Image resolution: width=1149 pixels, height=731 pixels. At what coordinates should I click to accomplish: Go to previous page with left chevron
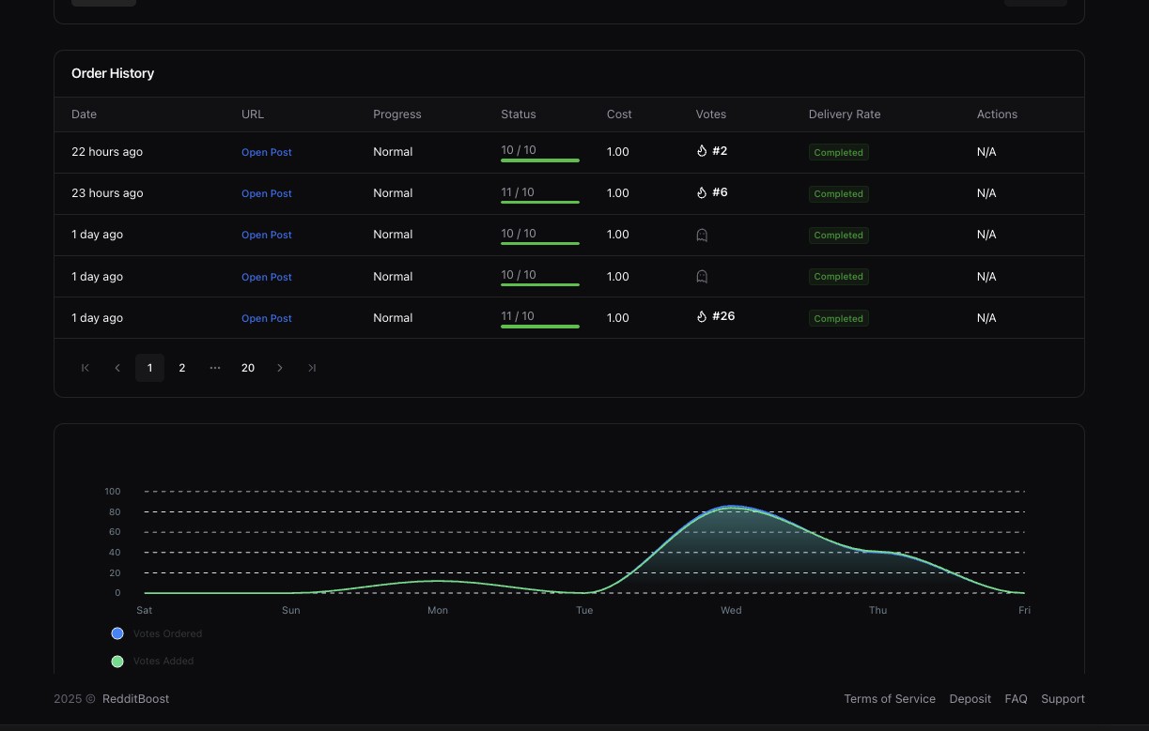pyautogui.click(x=117, y=368)
